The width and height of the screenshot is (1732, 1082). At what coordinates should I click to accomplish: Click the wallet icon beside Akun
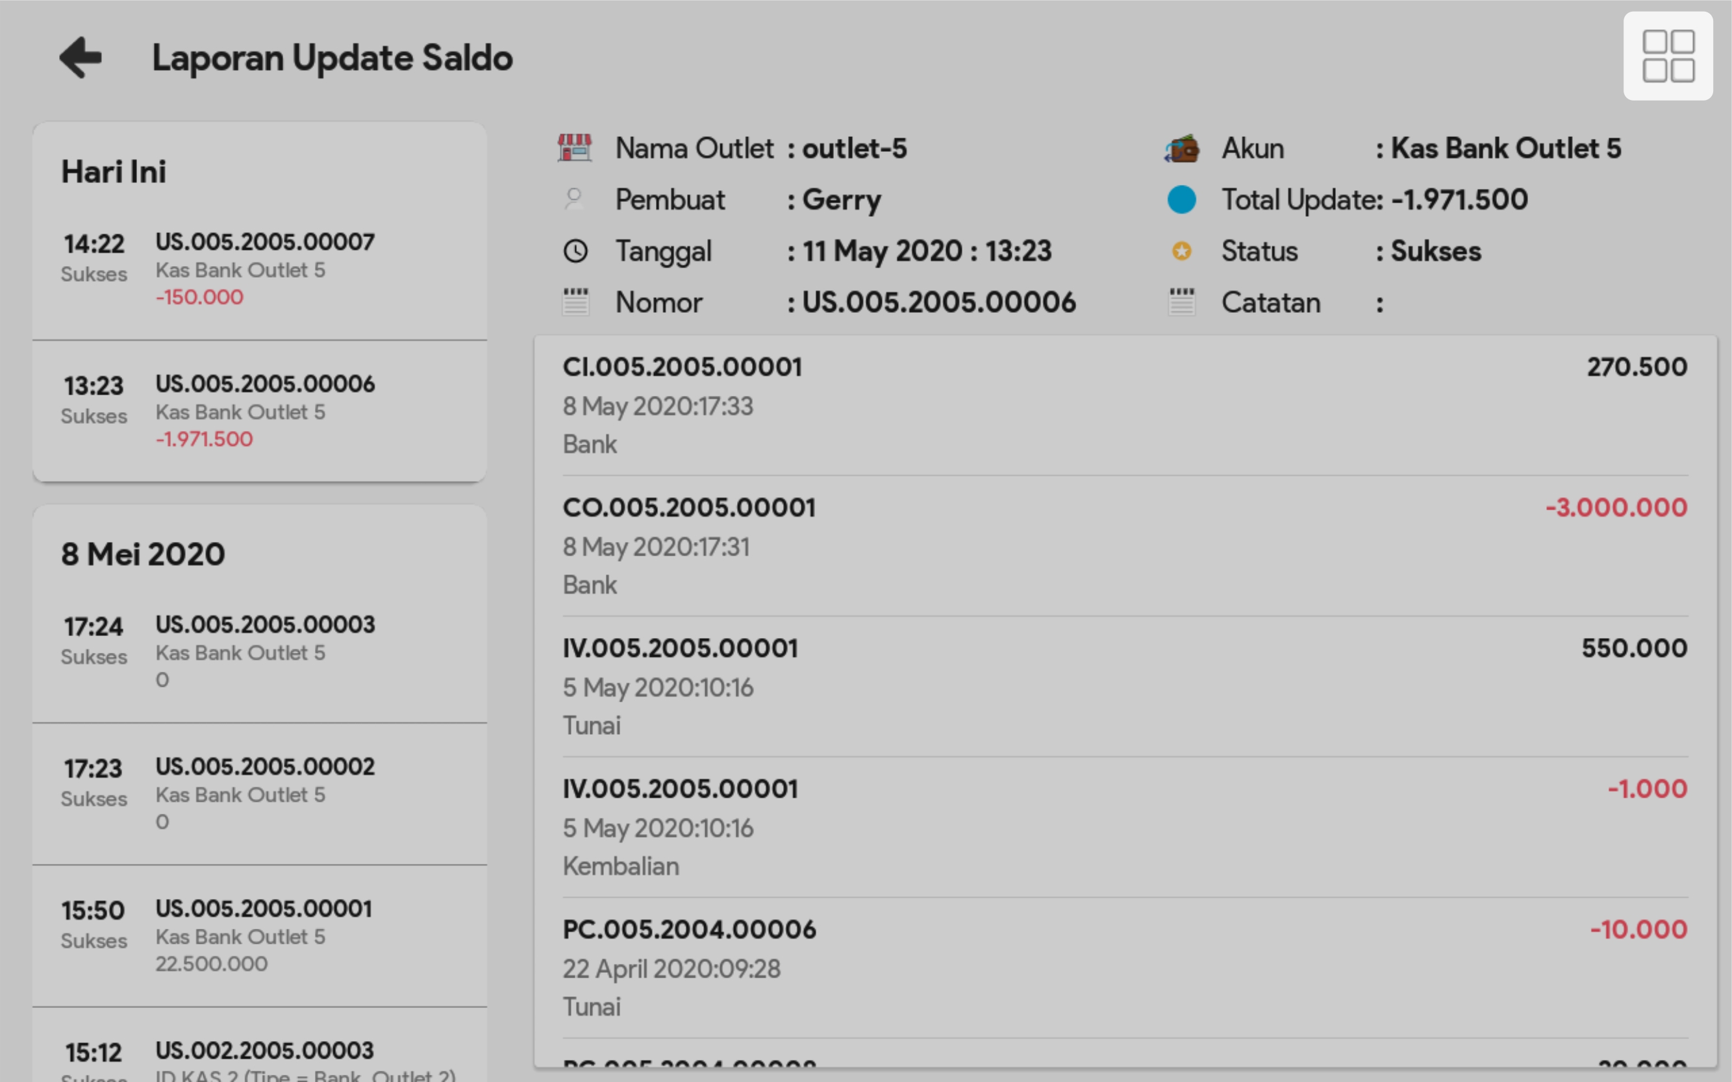pyautogui.click(x=1181, y=149)
